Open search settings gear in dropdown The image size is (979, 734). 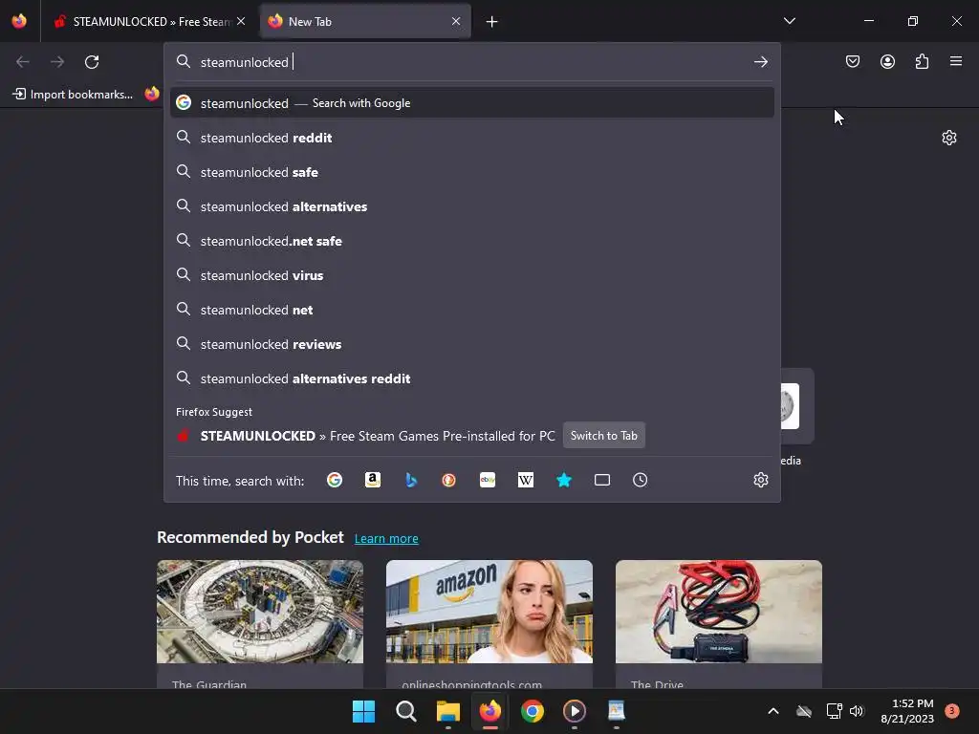click(760, 480)
